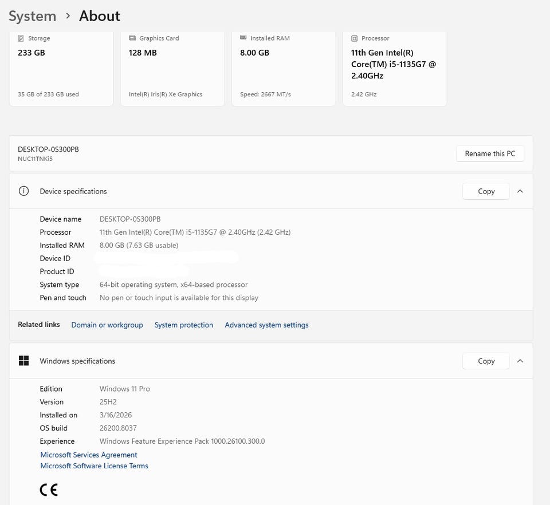
Task: Click the Windows logo beside Windows specifications
Action: (x=23, y=361)
